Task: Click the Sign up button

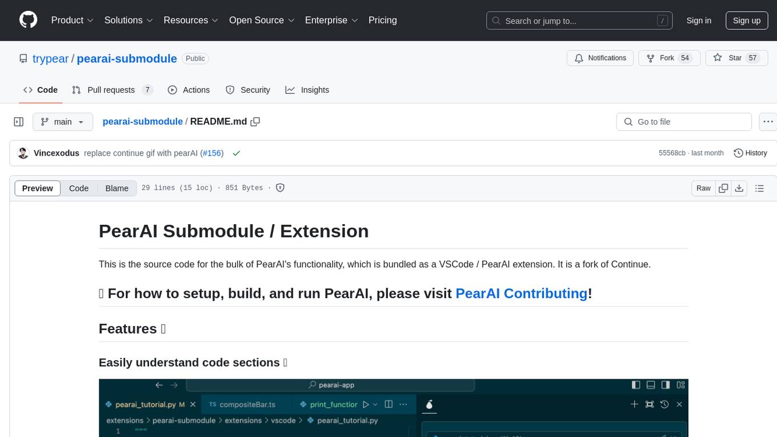Action: pos(747,21)
